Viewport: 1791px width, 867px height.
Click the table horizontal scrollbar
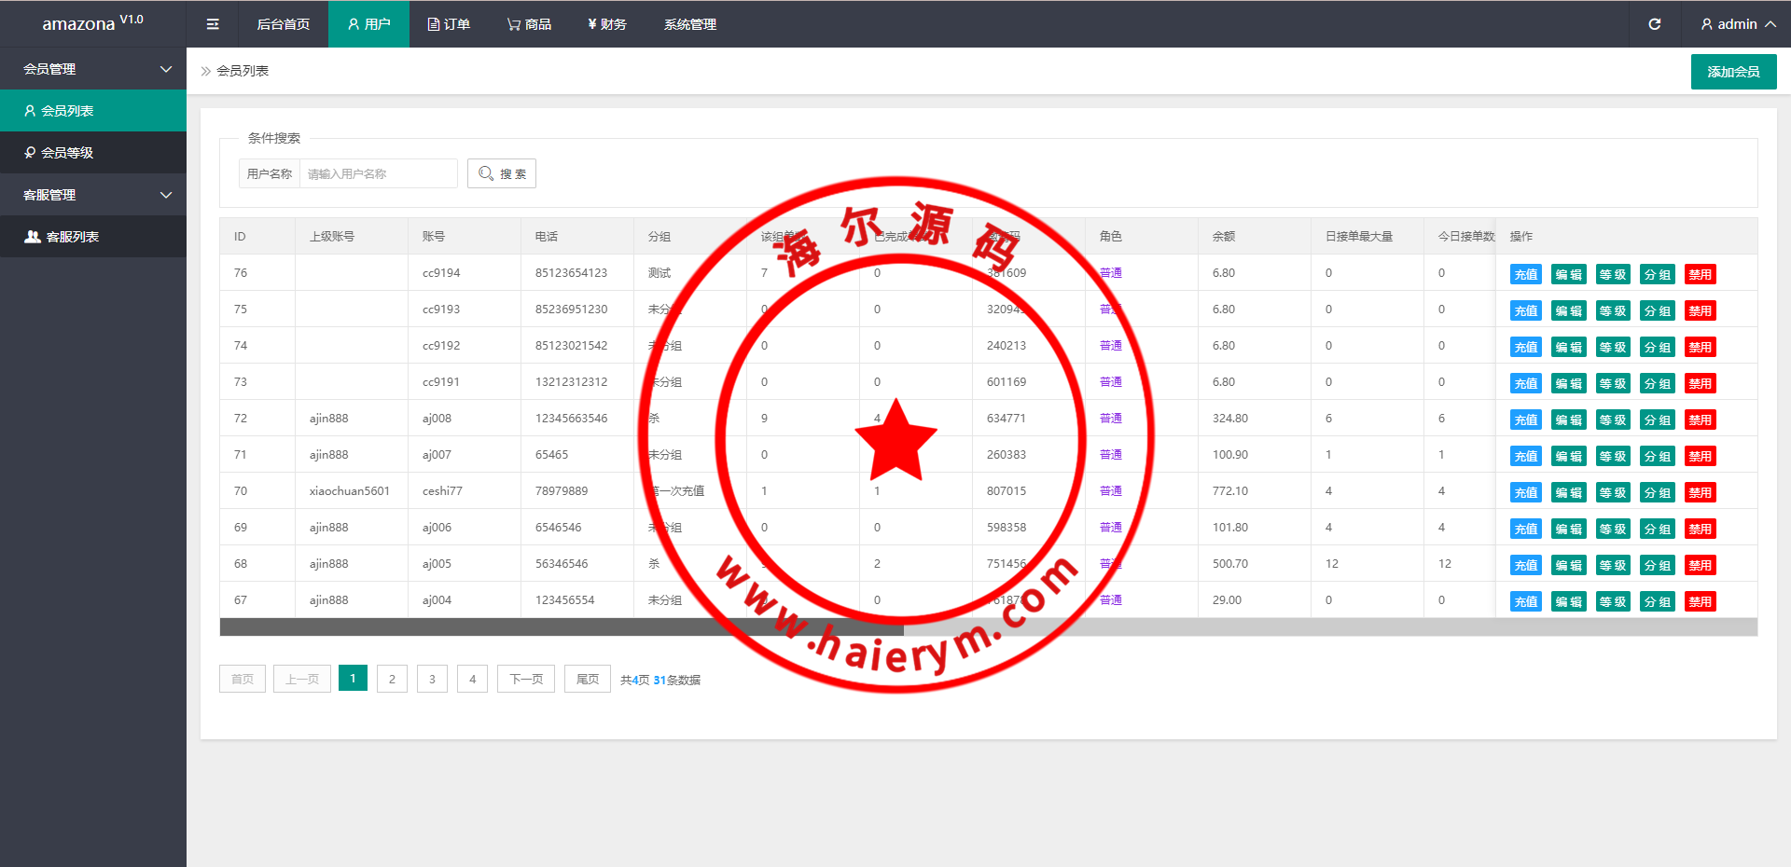point(562,627)
